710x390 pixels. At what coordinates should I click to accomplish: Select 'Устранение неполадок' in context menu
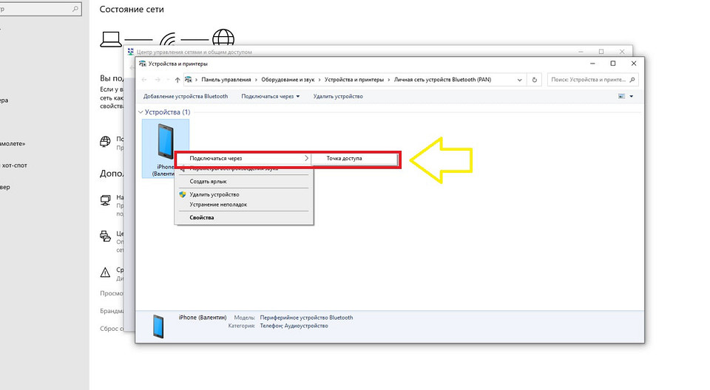217,205
